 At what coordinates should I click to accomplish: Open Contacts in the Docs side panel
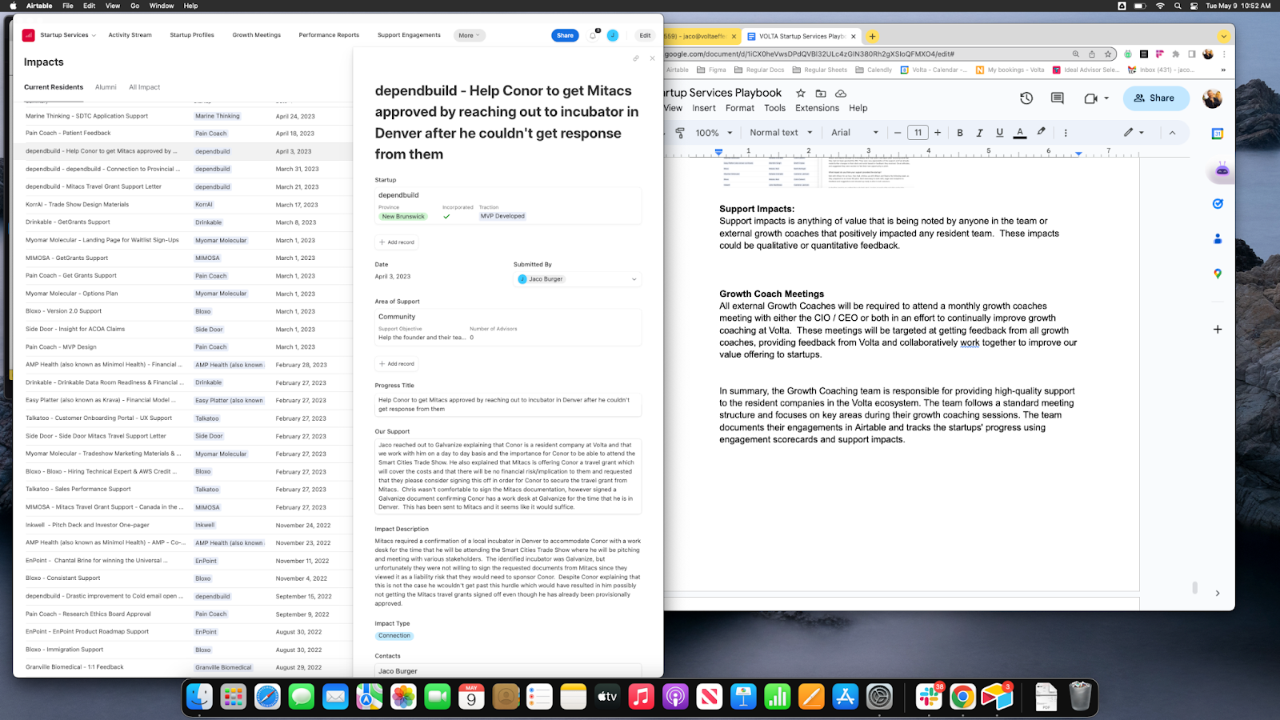click(1218, 238)
